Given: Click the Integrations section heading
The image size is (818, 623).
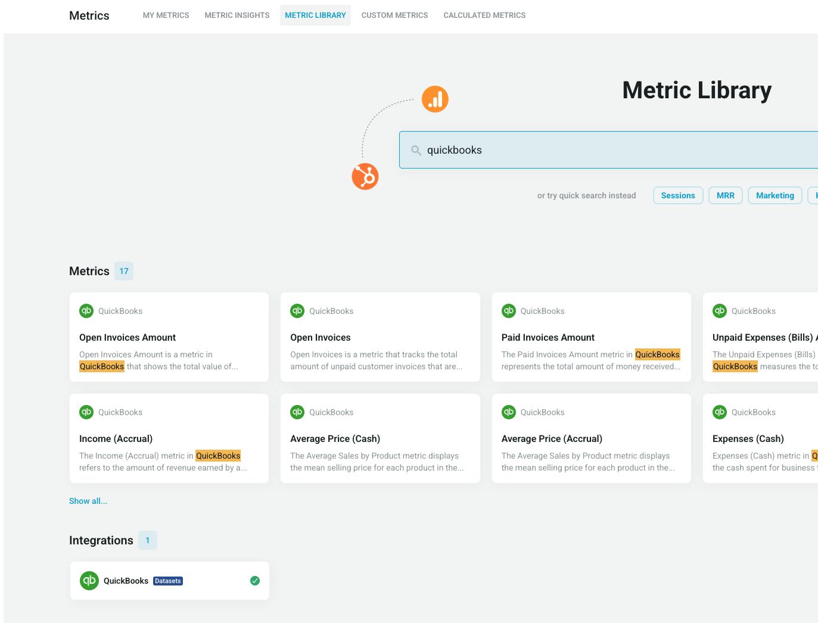Looking at the screenshot, I should (101, 540).
